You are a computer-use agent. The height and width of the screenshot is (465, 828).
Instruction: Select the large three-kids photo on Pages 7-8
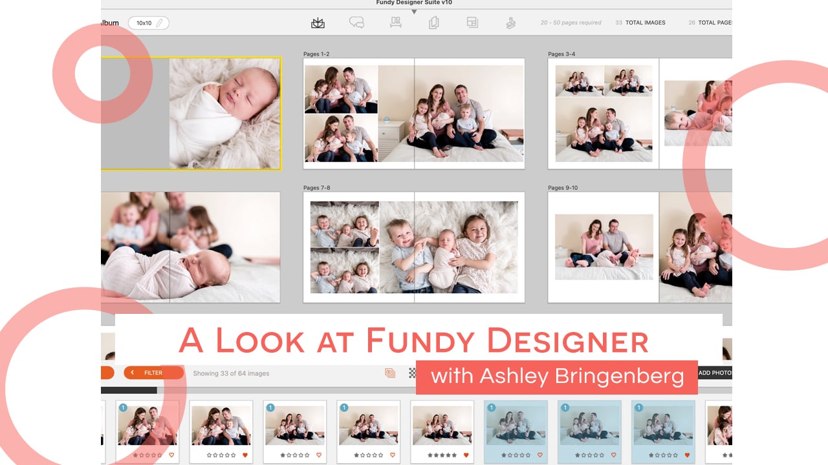(448, 247)
